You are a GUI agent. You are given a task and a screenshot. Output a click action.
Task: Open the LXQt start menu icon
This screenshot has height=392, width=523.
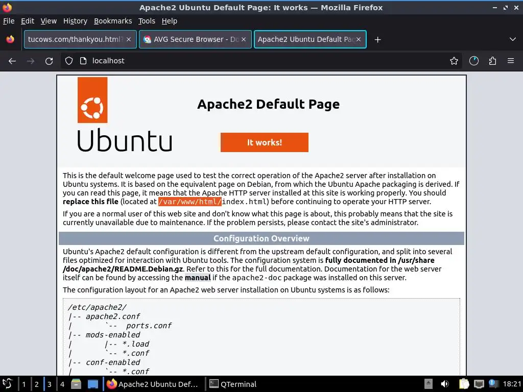point(7,384)
